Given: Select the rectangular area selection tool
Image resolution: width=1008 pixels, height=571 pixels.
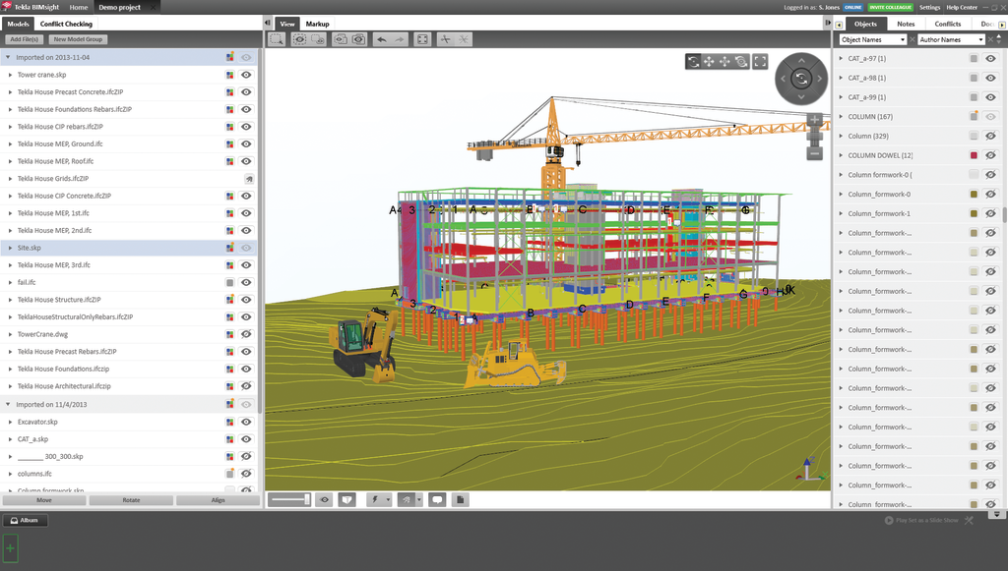Looking at the screenshot, I should pos(277,39).
